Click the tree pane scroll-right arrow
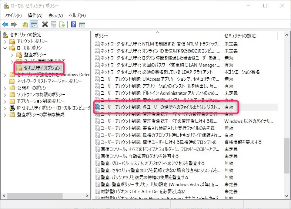291x209 pixels. tap(87, 196)
